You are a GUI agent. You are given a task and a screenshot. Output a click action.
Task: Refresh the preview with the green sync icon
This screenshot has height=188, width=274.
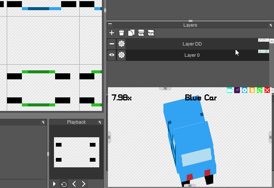pos(260,90)
